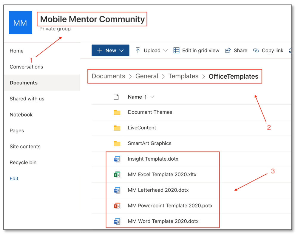This screenshot has height=236, width=298.
Task: Open the Document Themes folder
Action: 150,112
